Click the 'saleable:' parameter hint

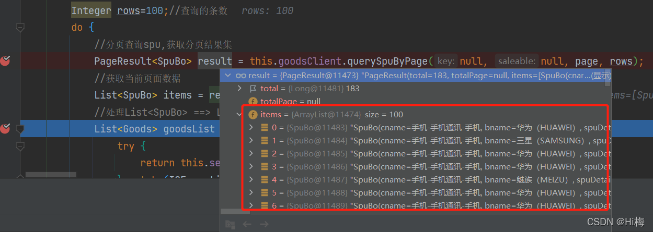coord(517,62)
